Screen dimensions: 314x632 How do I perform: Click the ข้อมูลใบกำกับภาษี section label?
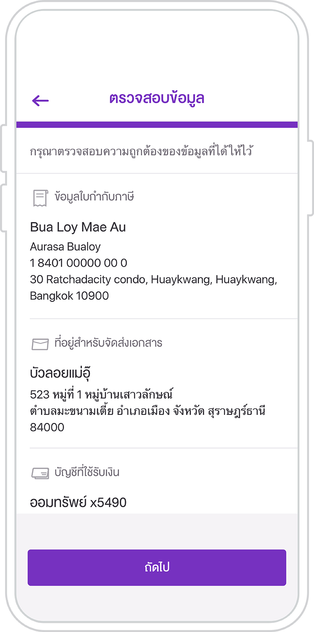tap(94, 196)
